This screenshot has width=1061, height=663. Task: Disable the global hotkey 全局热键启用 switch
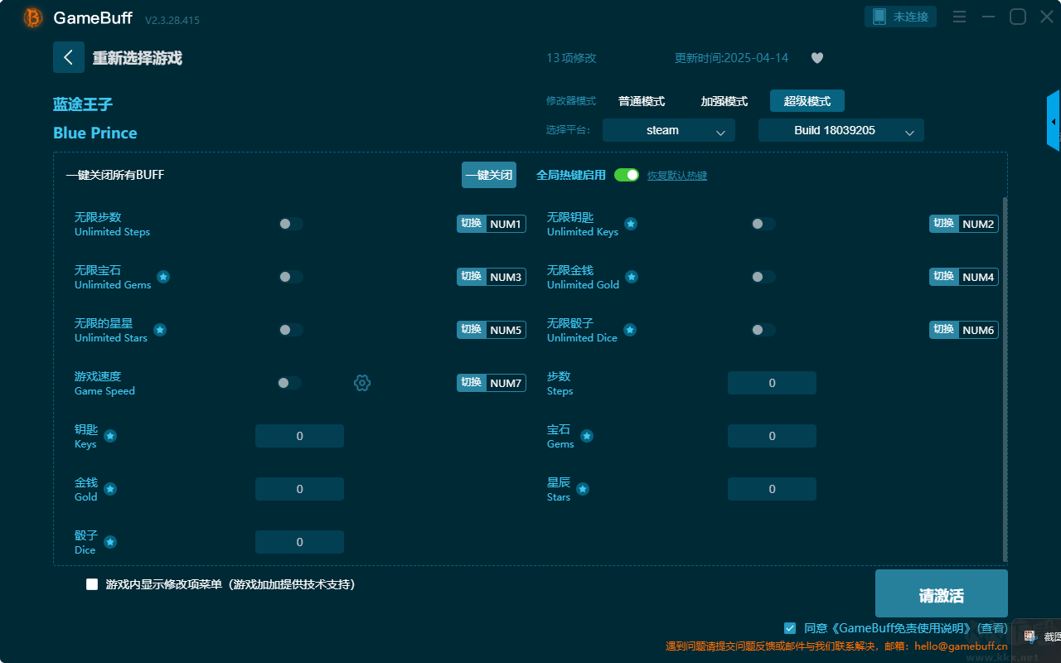pyautogui.click(x=627, y=175)
